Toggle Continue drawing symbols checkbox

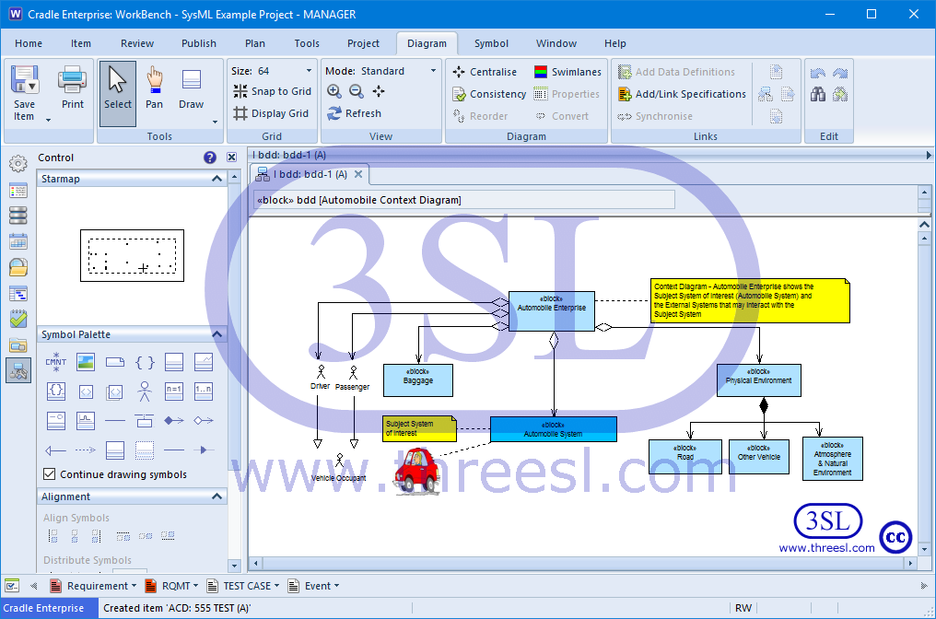pyautogui.click(x=50, y=474)
